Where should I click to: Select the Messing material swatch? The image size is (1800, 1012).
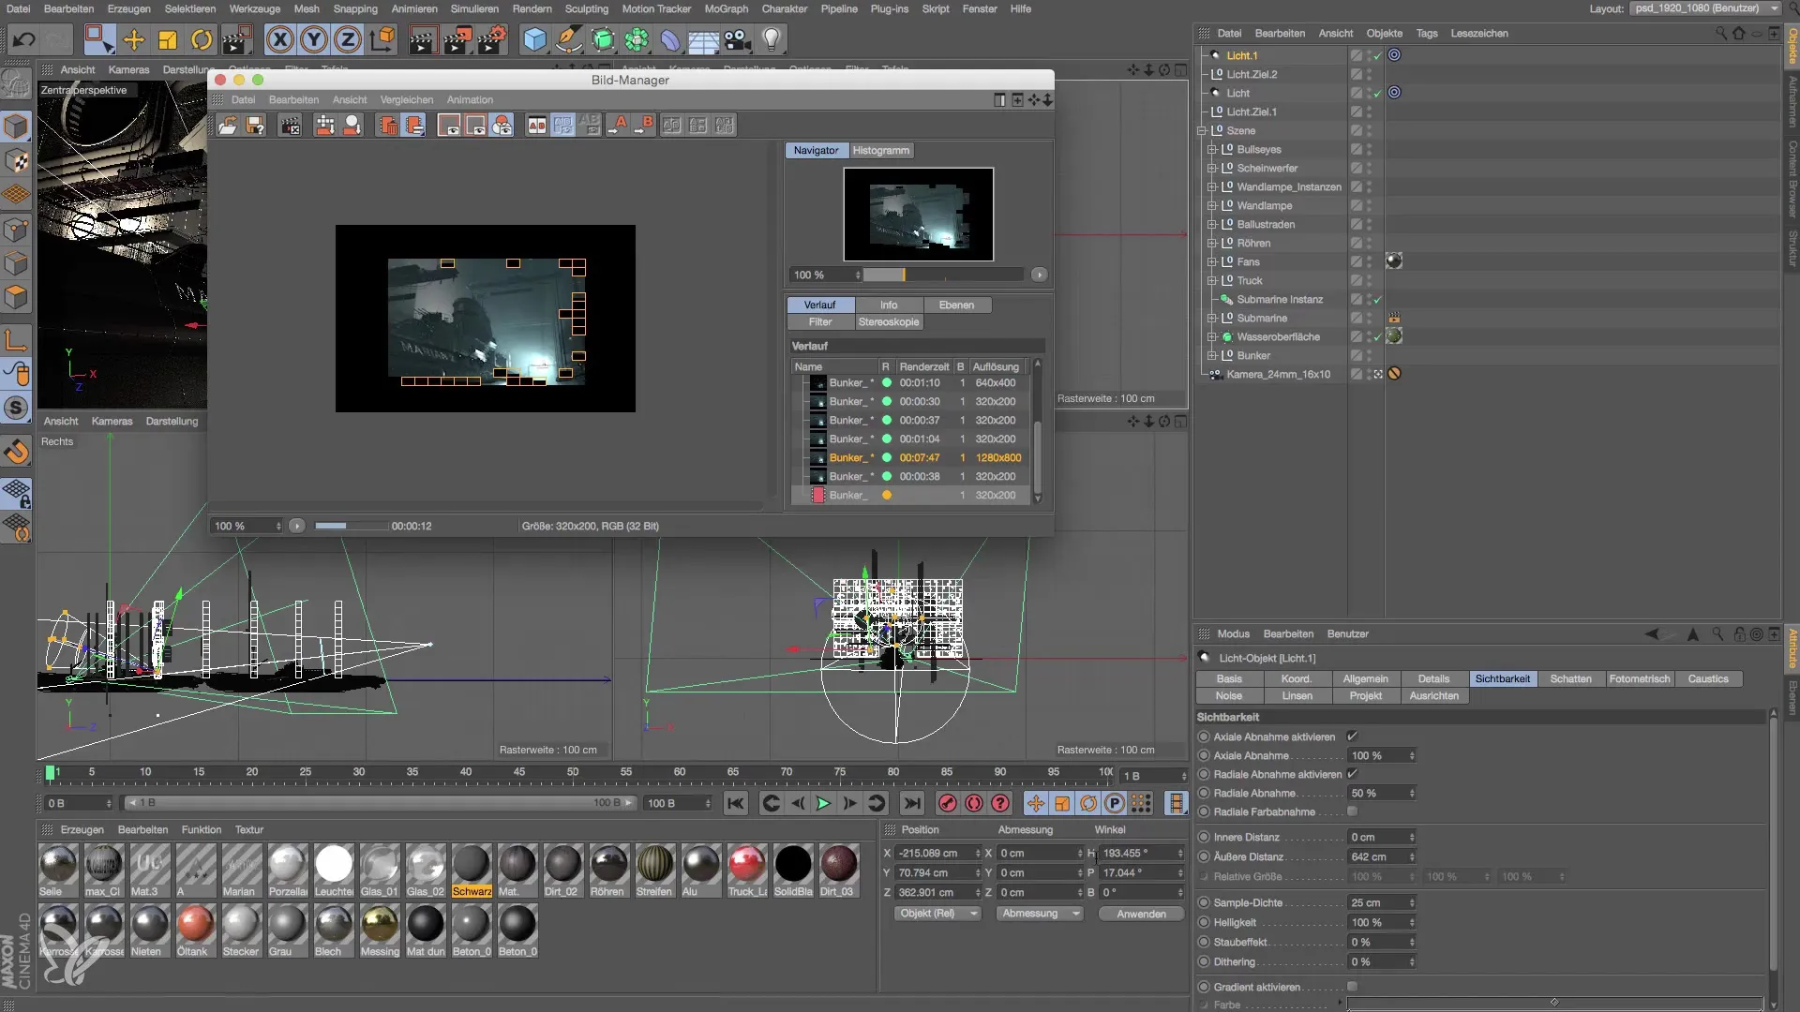click(x=380, y=930)
